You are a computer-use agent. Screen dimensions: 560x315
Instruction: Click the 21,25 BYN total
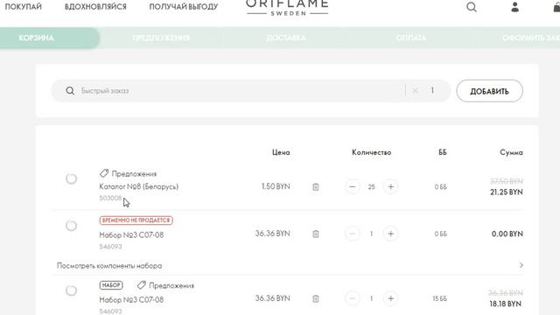pyautogui.click(x=507, y=192)
